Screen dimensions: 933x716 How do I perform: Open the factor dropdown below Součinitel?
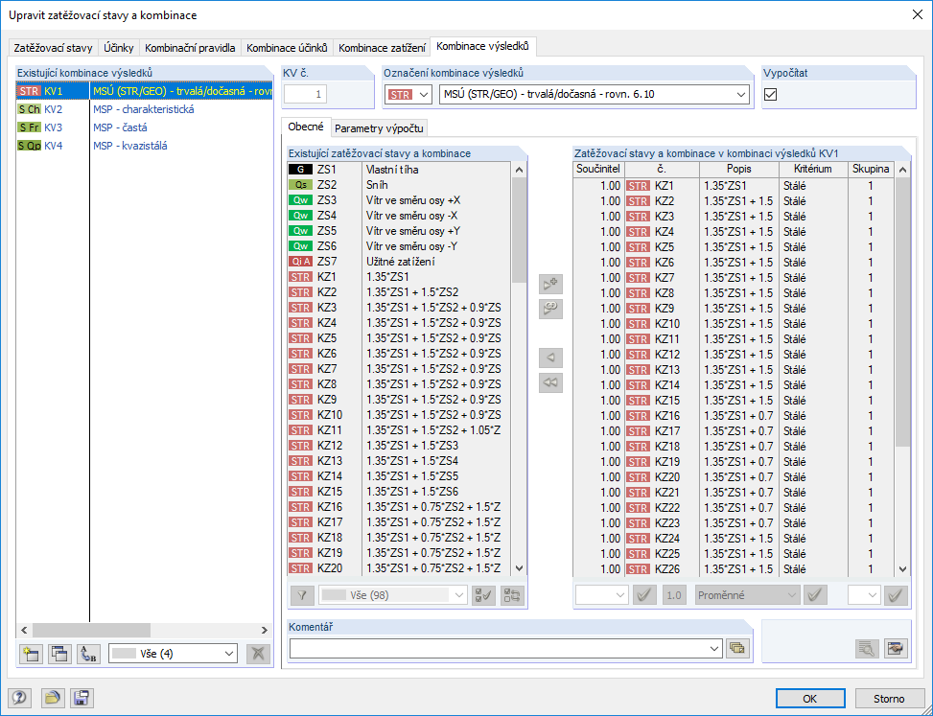tap(601, 595)
